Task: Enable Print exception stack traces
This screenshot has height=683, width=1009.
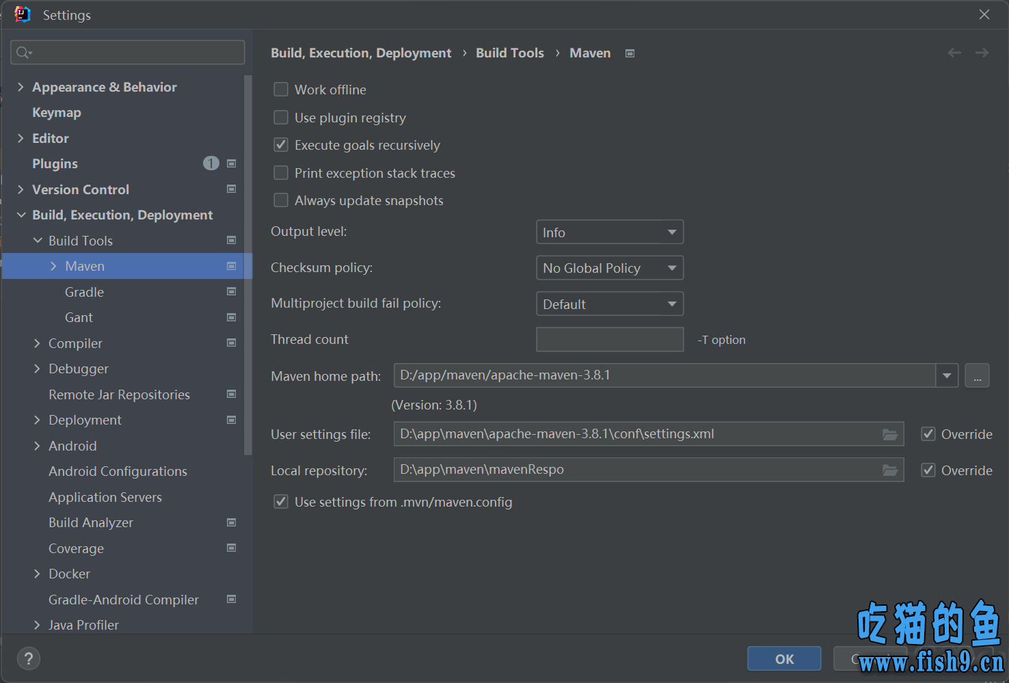Action: tap(281, 173)
